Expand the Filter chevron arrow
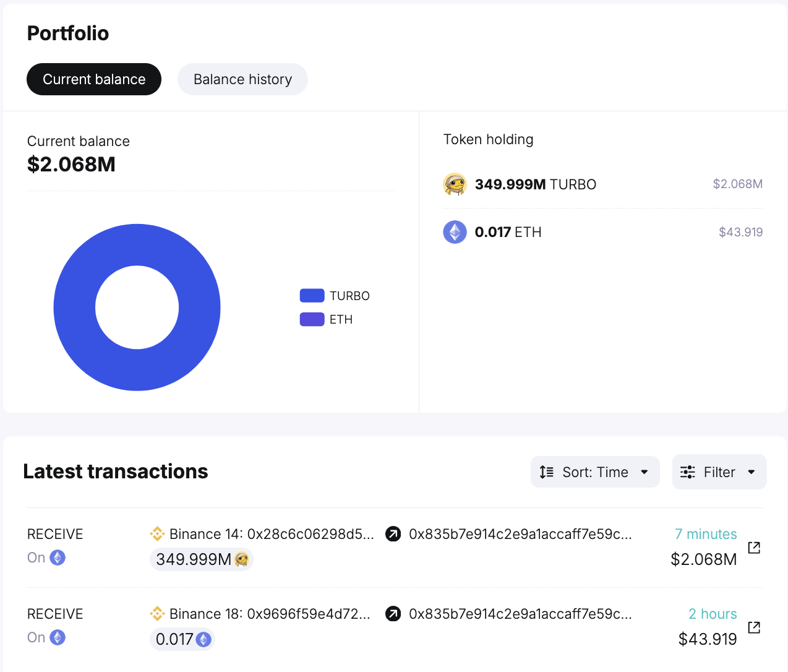Image resolution: width=788 pixels, height=672 pixels. point(752,472)
